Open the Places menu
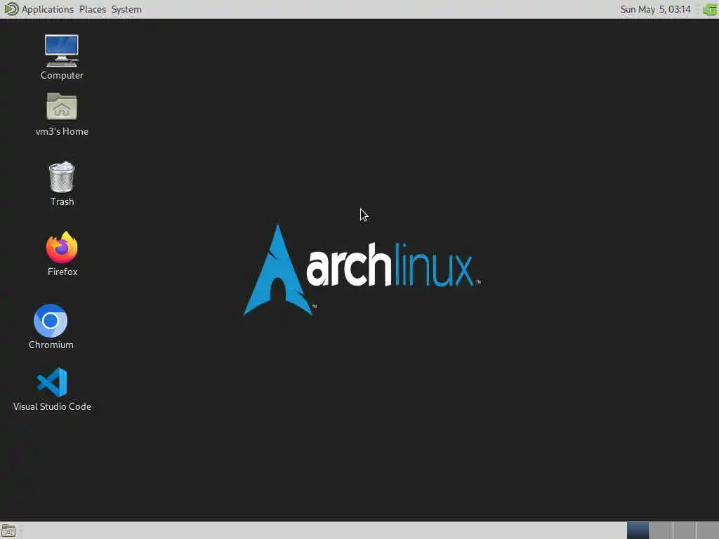 click(x=92, y=9)
